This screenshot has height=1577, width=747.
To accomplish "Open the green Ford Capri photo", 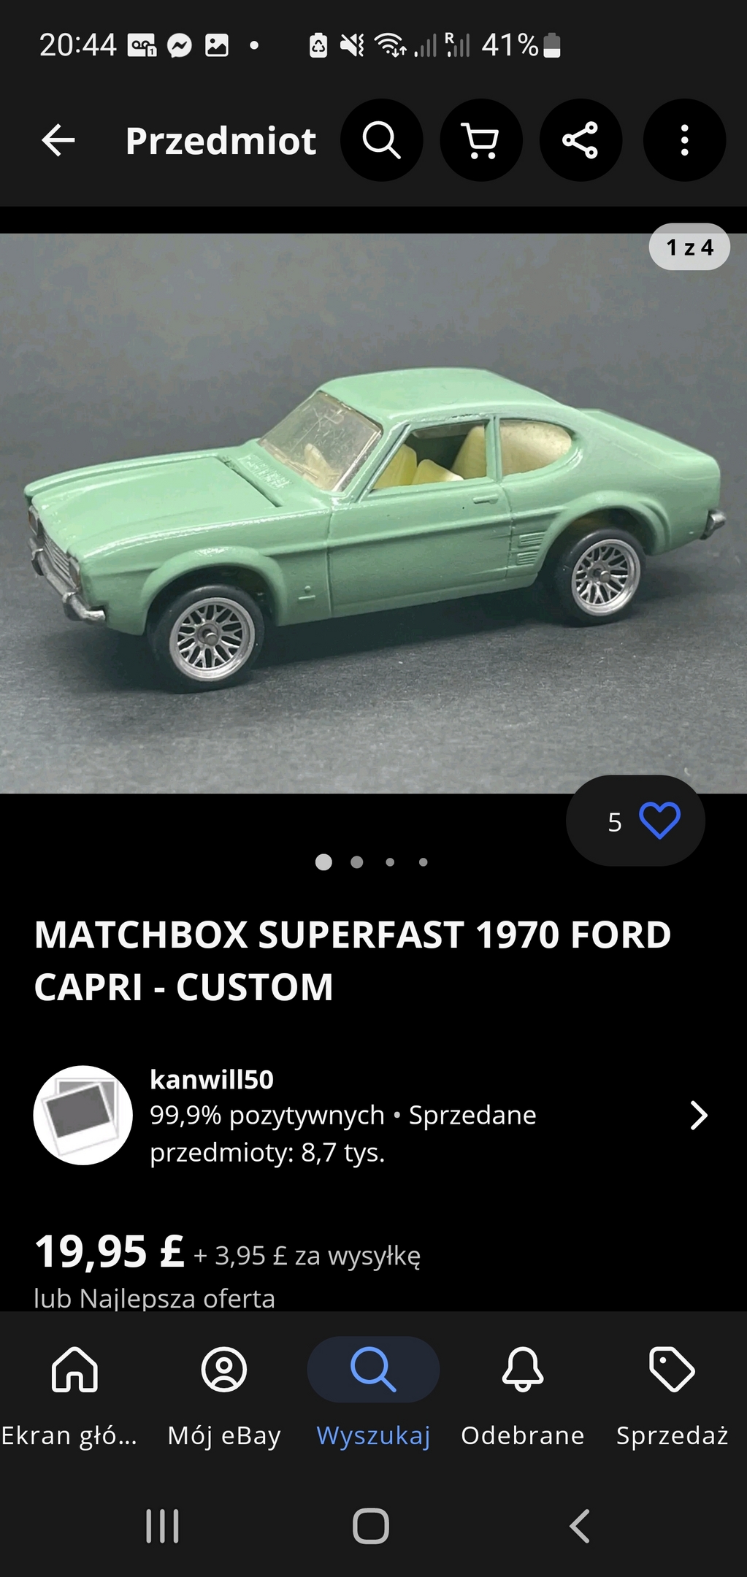I will [x=373, y=513].
